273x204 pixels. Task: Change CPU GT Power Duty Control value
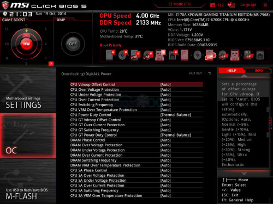[x=176, y=135]
